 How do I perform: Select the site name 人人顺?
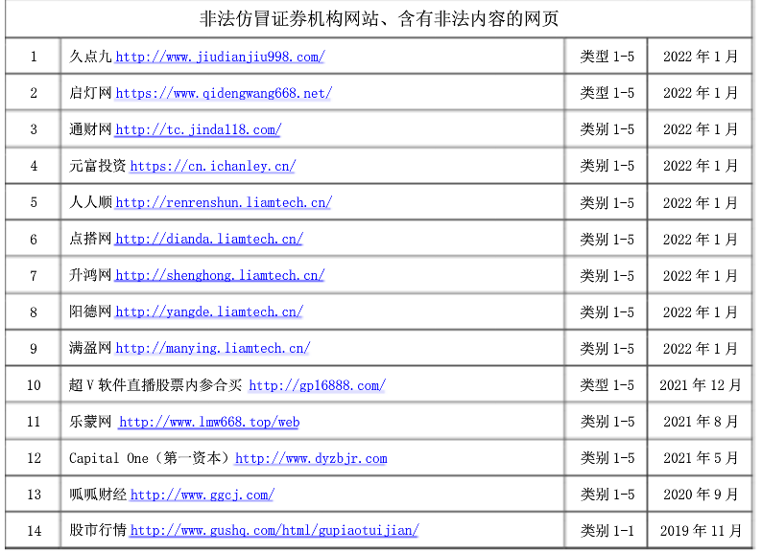(90, 202)
